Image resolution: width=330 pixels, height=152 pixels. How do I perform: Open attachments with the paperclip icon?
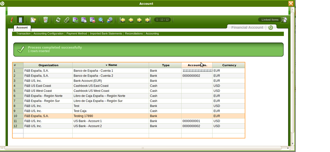coord(67,20)
